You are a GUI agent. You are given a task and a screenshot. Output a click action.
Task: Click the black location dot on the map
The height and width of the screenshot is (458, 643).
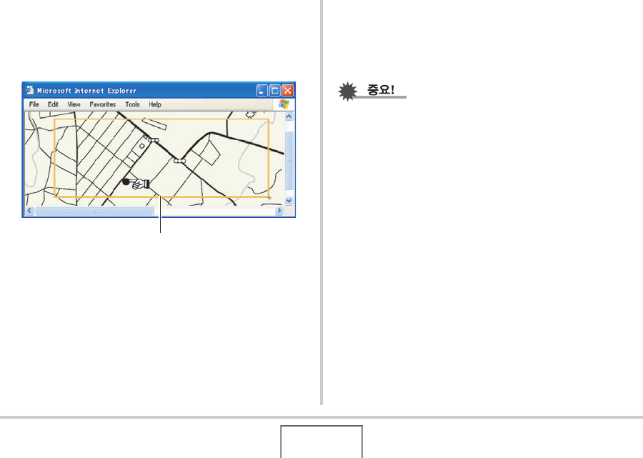click(x=126, y=181)
